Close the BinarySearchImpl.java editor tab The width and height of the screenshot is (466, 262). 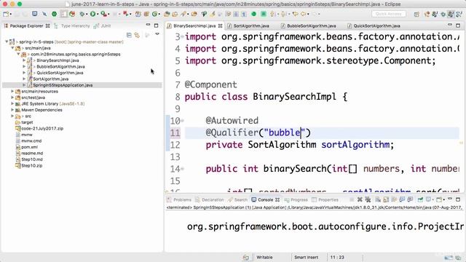tap(220, 26)
